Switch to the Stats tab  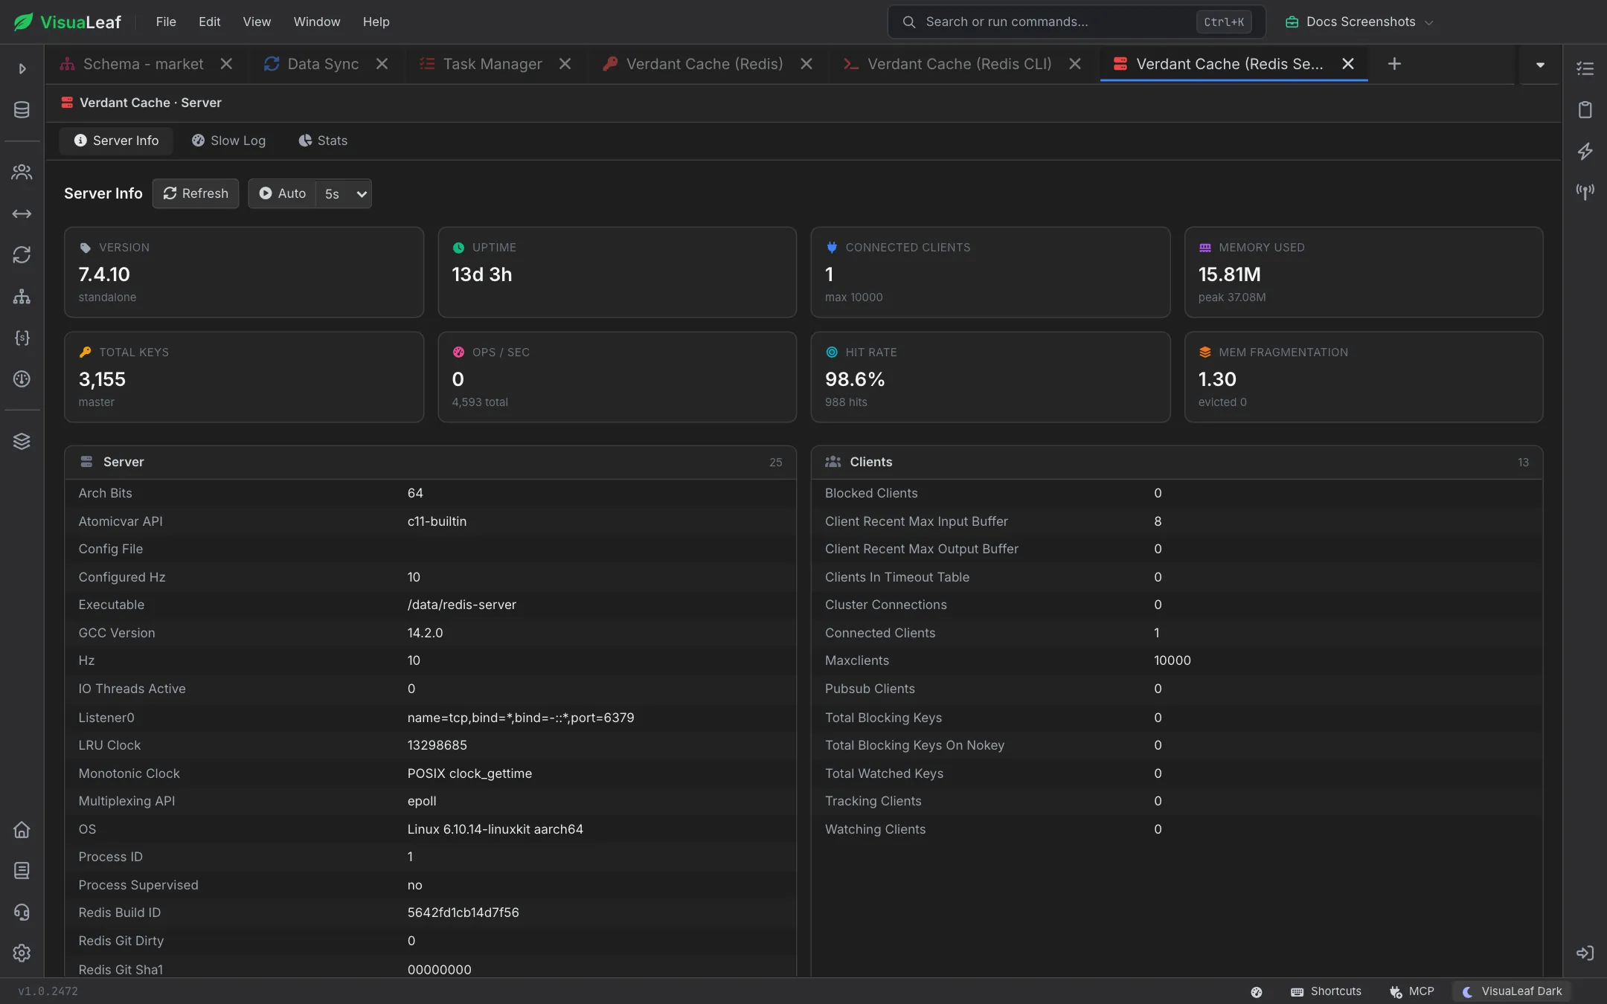tap(323, 141)
